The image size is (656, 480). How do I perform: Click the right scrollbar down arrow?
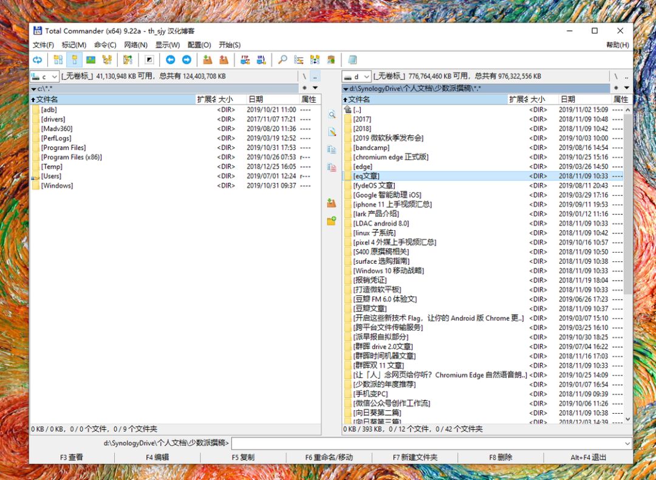627,419
